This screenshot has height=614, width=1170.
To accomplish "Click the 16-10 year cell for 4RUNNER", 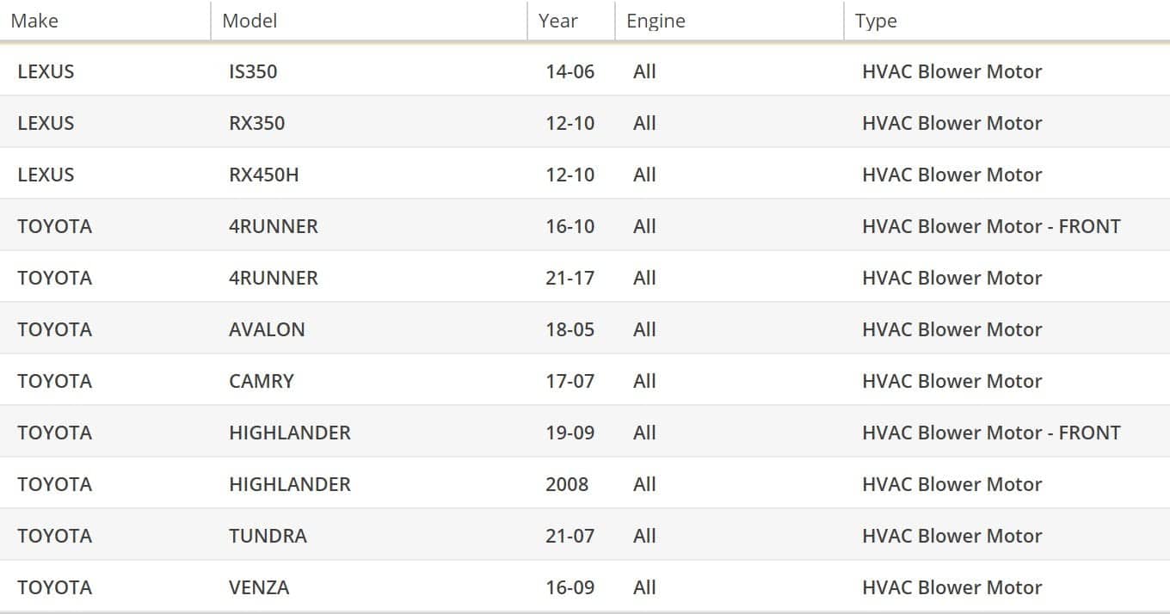I will coord(570,226).
